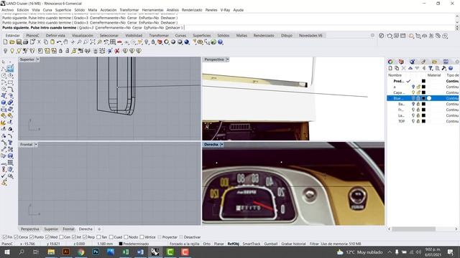Click the Cut scissors icon
The height and width of the screenshot is (258, 460).
39,42
